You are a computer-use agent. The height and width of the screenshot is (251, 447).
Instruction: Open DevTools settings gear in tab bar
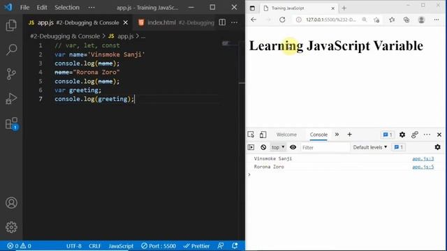(x=402, y=135)
